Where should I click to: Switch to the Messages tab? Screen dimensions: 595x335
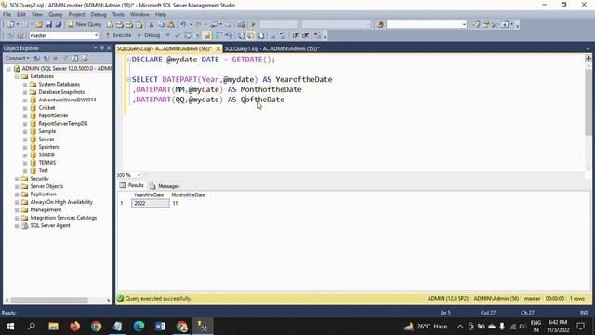click(x=165, y=186)
